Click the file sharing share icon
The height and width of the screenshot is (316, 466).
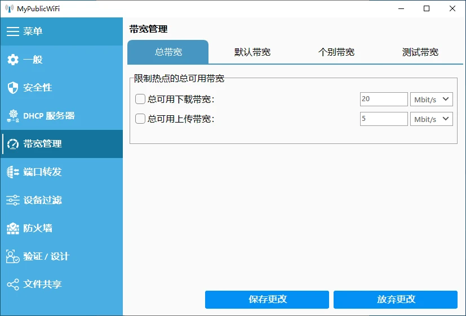click(13, 285)
